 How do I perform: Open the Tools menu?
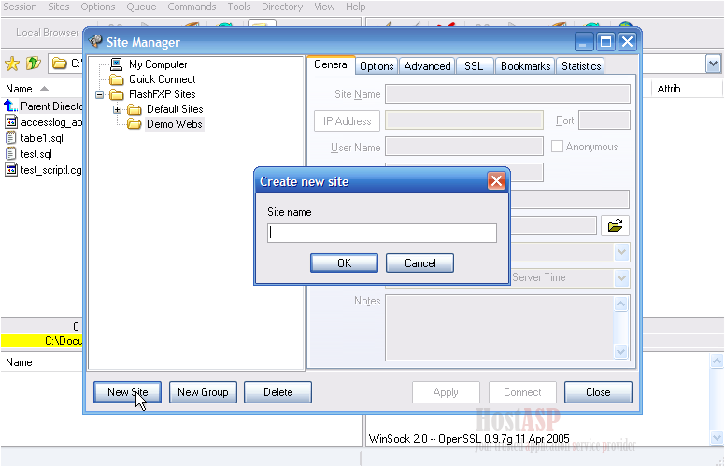point(239,7)
